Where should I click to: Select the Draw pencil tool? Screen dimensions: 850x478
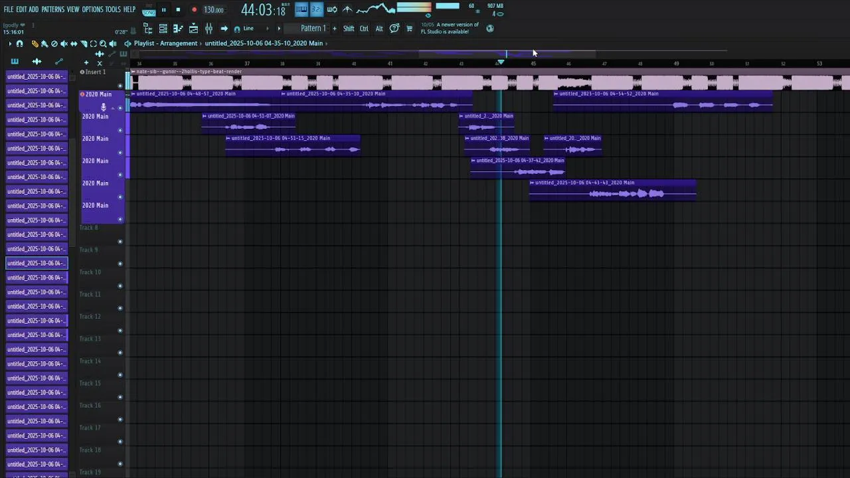point(35,44)
